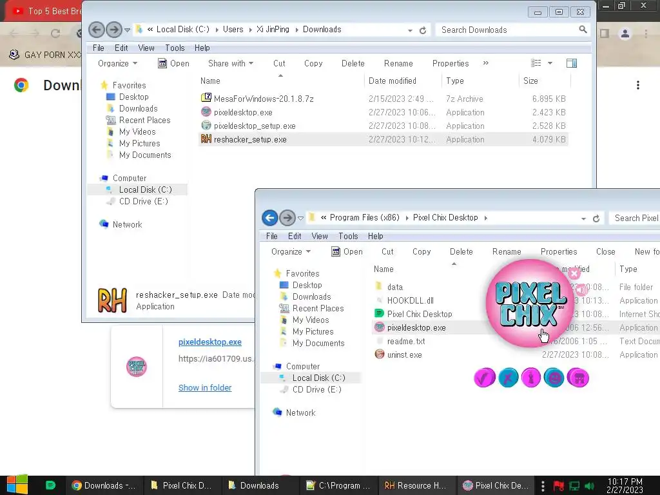Open recent locations dropdown in Downloads navigation
The height and width of the screenshot is (495, 660).
click(x=127, y=30)
